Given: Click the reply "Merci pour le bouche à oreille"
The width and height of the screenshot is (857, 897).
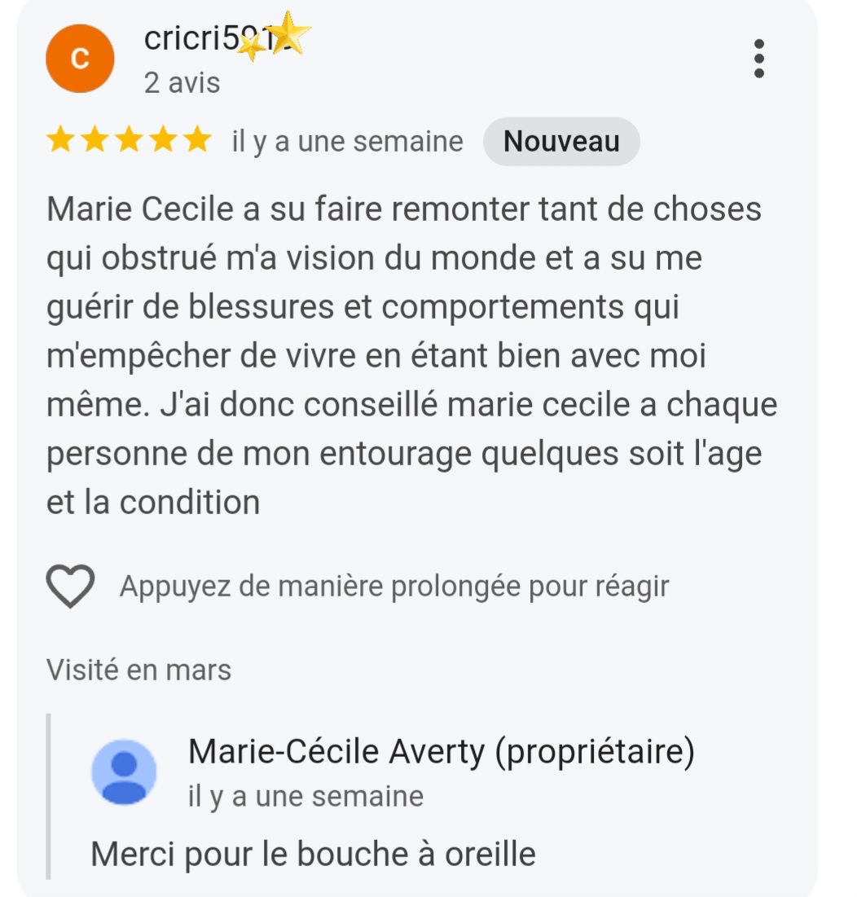Looking at the screenshot, I should click(x=313, y=854).
